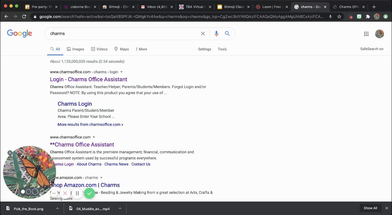Go to the Google logo homepage
The height and width of the screenshot is (215, 392).
pyautogui.click(x=20, y=34)
